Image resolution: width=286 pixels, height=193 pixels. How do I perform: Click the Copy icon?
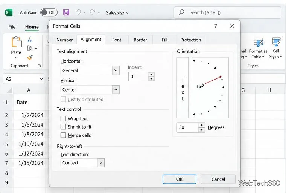point(30,48)
